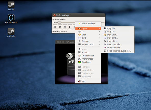
Task: Expand the Playing submenu
Action: (88, 41)
